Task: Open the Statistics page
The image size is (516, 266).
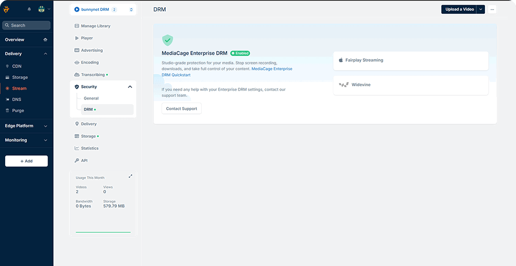Action: [x=89, y=148]
